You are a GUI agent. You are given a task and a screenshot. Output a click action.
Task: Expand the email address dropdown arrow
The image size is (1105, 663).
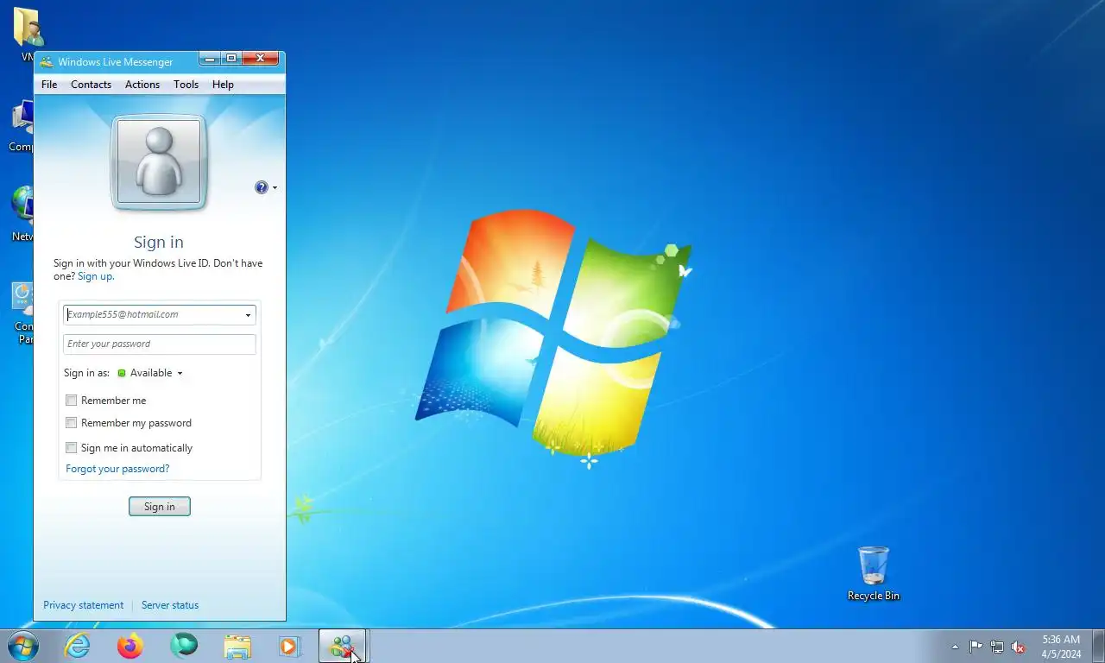coord(248,315)
